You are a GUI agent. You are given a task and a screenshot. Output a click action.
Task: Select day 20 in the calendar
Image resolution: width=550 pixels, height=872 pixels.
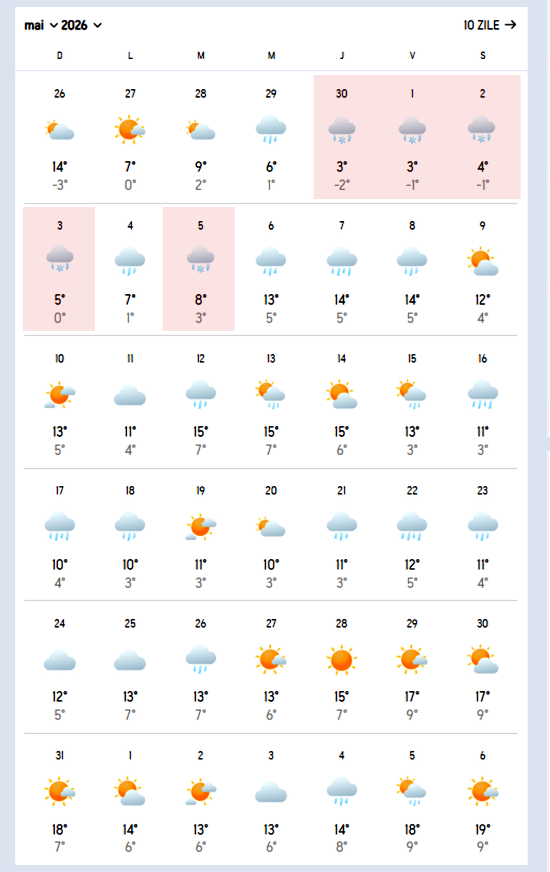click(271, 490)
